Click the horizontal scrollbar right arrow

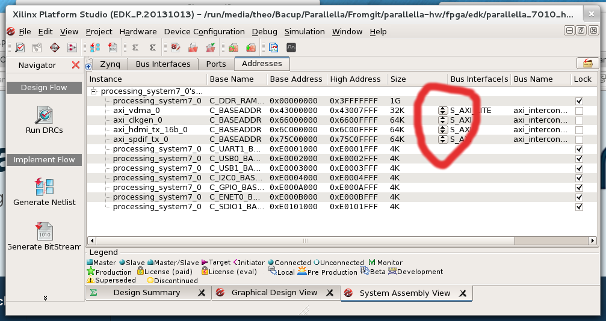coord(593,240)
